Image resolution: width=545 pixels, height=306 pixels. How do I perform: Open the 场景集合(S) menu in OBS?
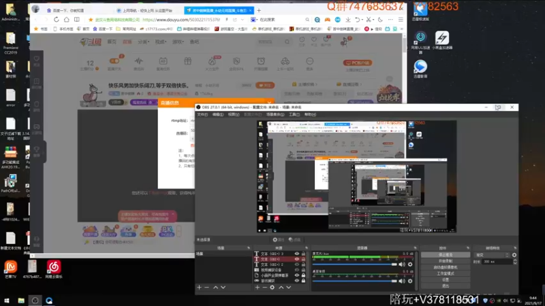tap(275, 114)
